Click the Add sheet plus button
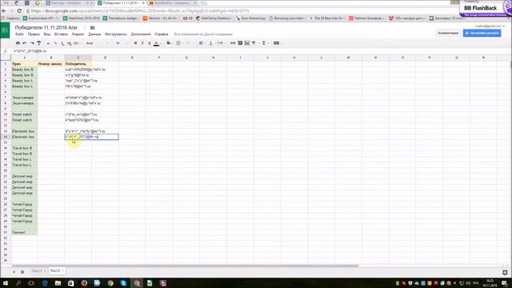This screenshot has width=512, height=288. coord(14,271)
